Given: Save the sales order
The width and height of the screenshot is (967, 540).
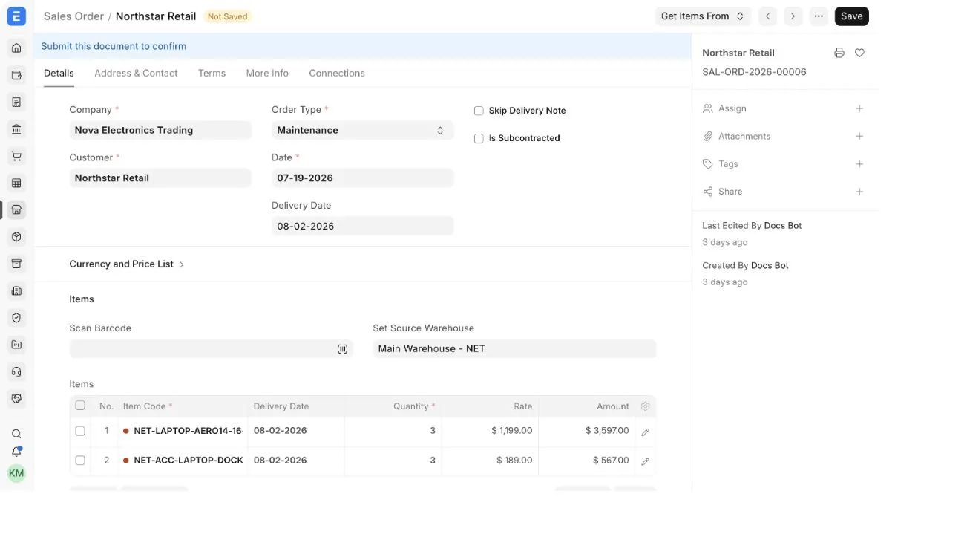Looking at the screenshot, I should [852, 16].
